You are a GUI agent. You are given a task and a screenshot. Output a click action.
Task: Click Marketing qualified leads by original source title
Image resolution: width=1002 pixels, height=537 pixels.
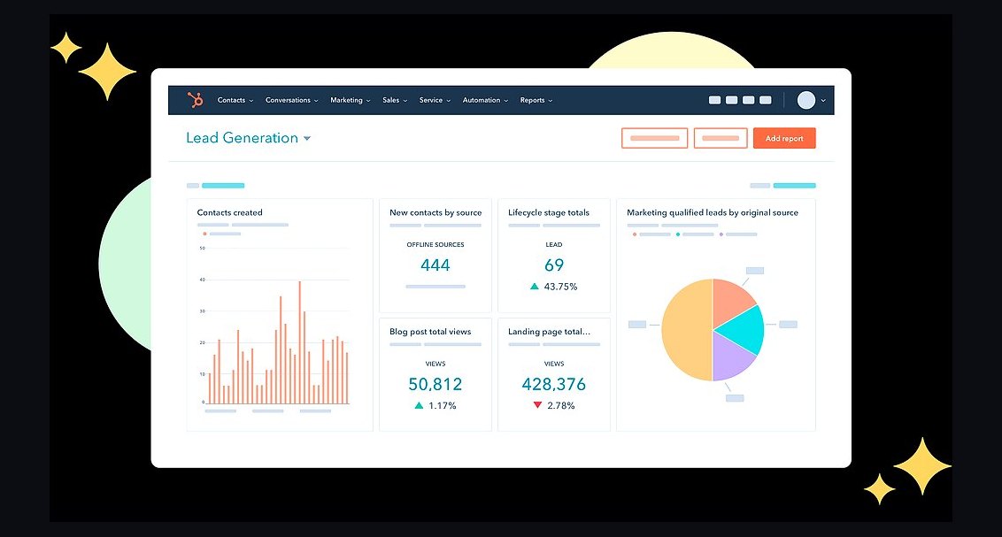[x=713, y=212]
